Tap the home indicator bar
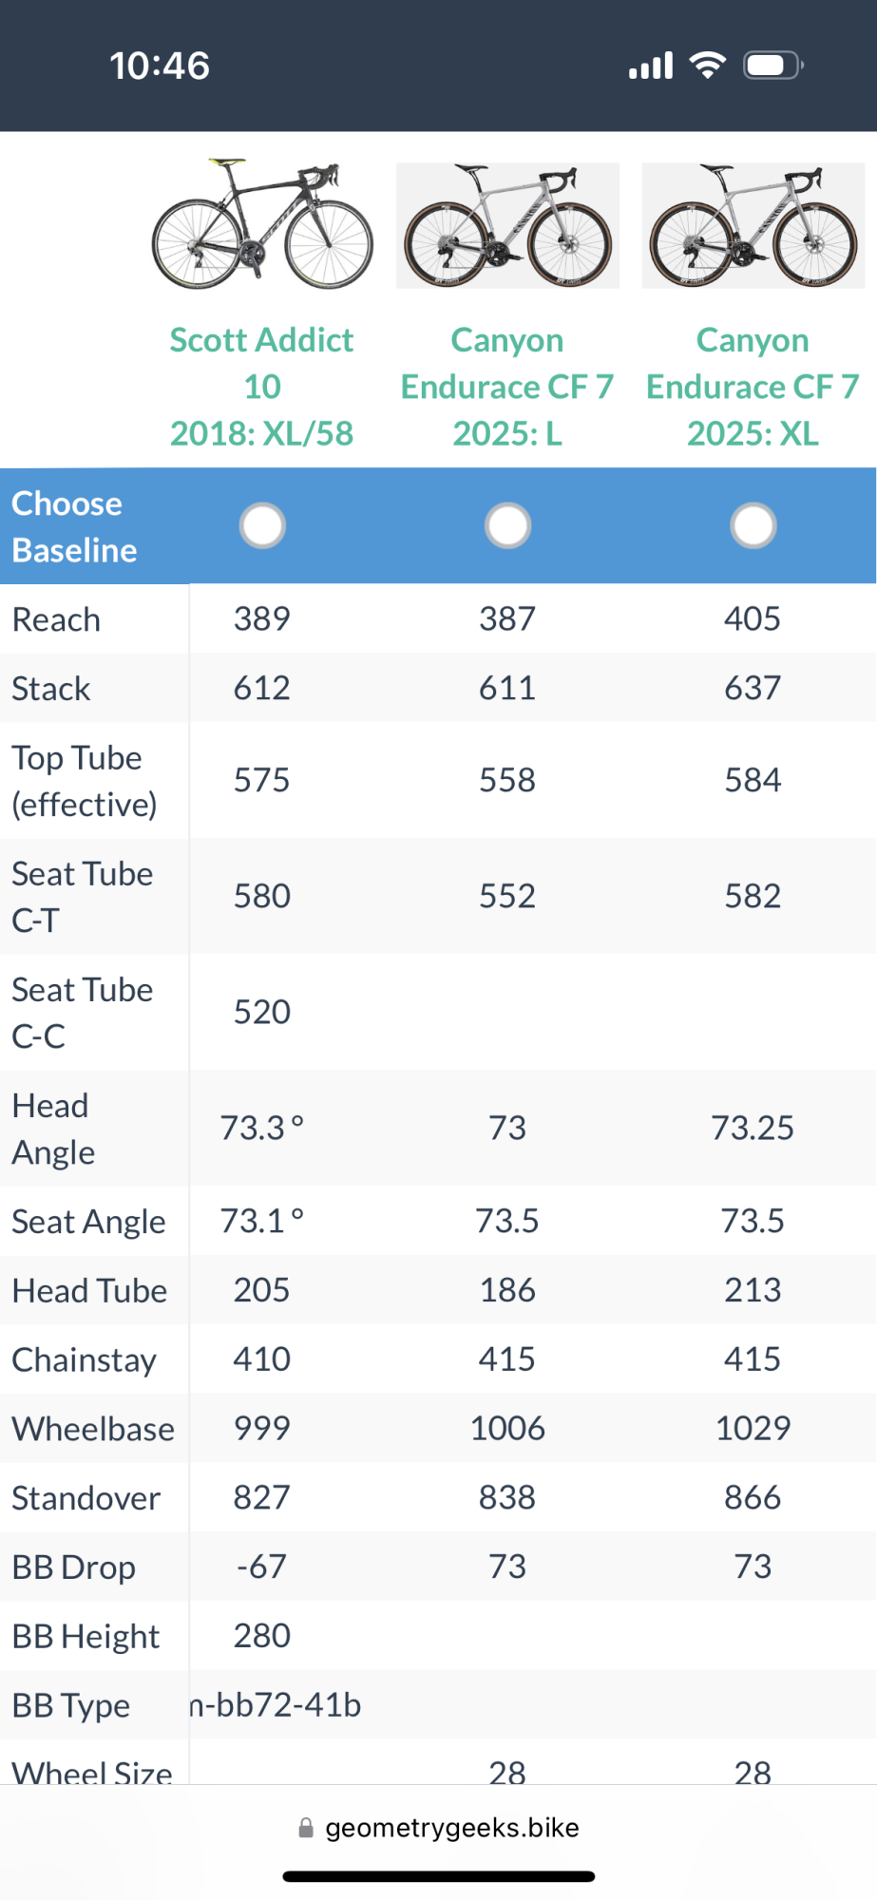This screenshot has height=1900, width=877. pos(439,1876)
